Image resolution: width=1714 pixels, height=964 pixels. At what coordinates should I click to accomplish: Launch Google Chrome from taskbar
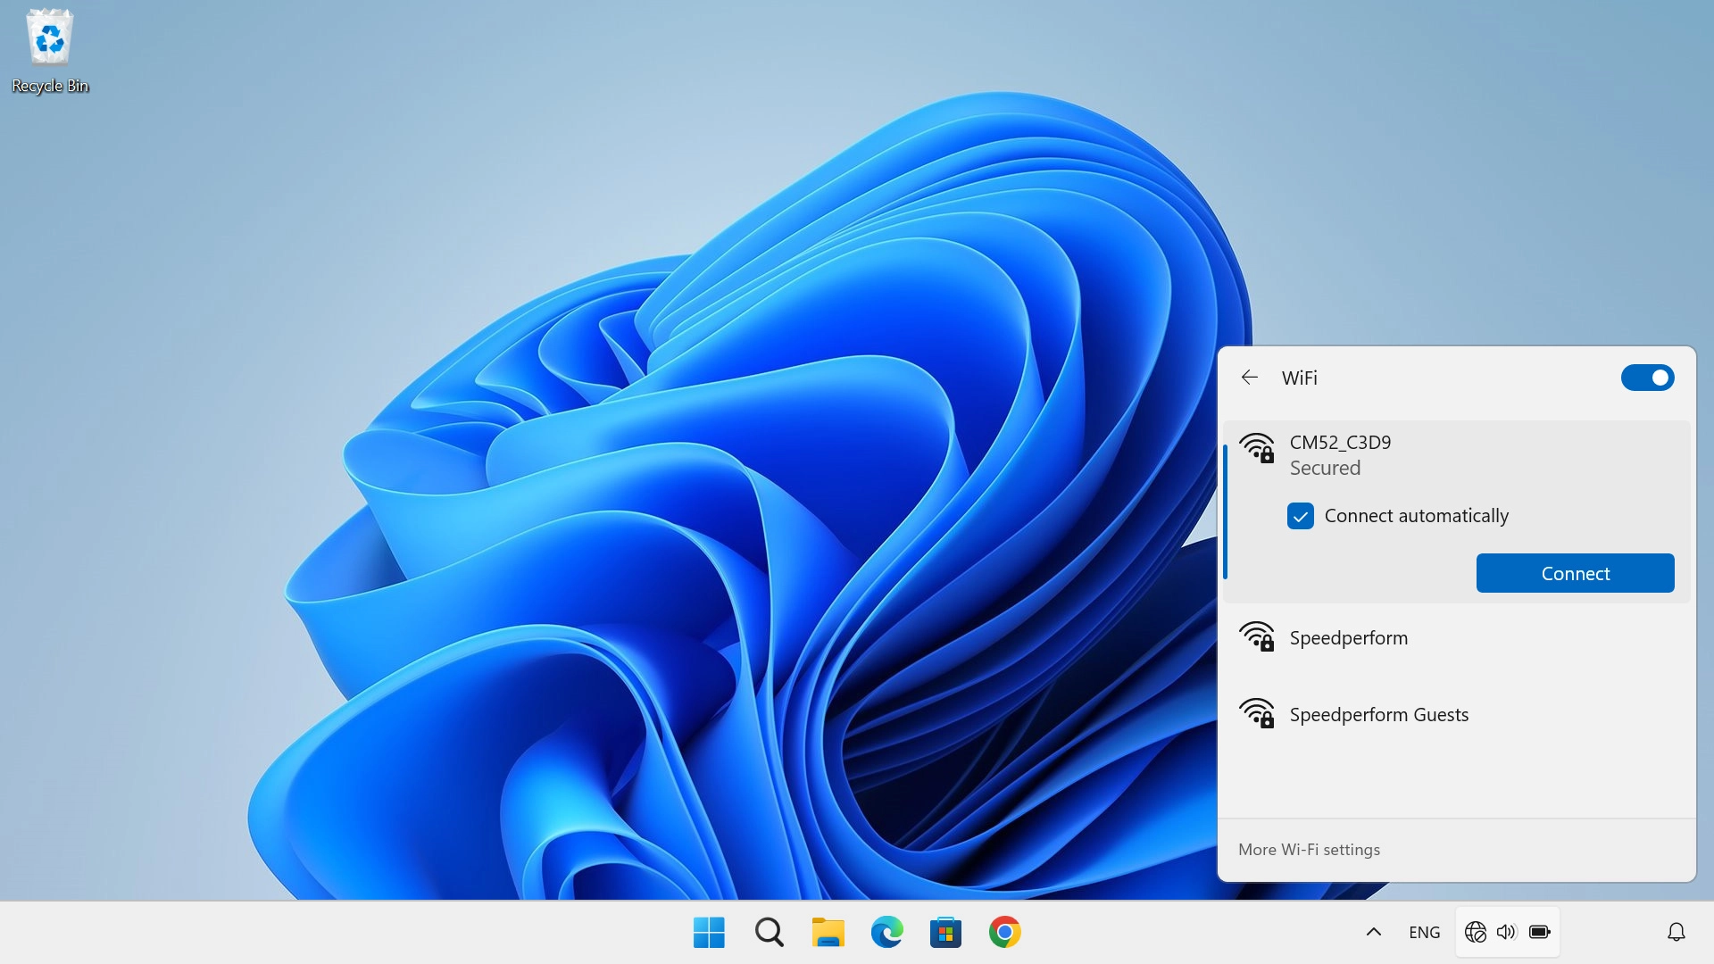[x=1004, y=933]
